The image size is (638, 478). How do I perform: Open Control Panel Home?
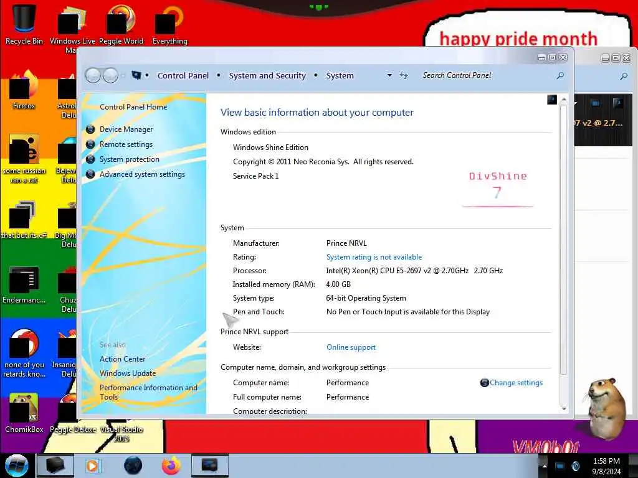point(133,107)
